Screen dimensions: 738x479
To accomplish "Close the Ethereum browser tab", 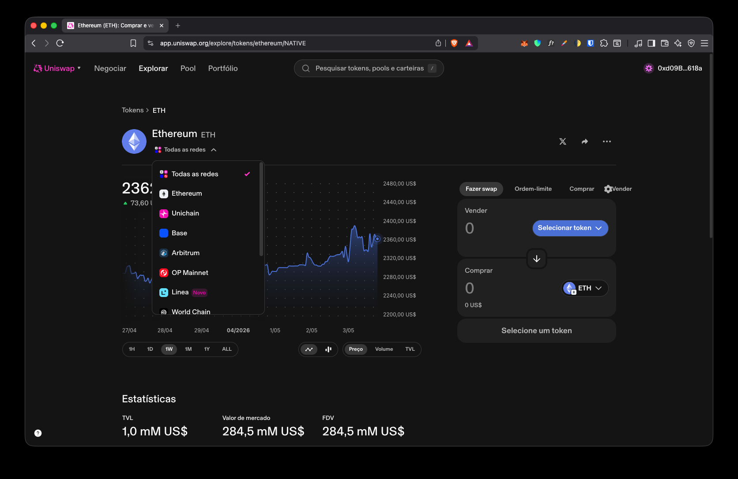I will click(162, 26).
